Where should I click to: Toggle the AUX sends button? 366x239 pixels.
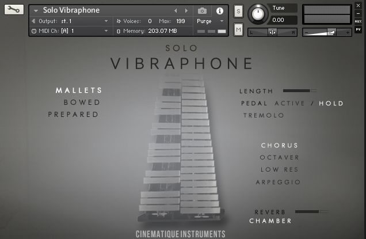358,21
